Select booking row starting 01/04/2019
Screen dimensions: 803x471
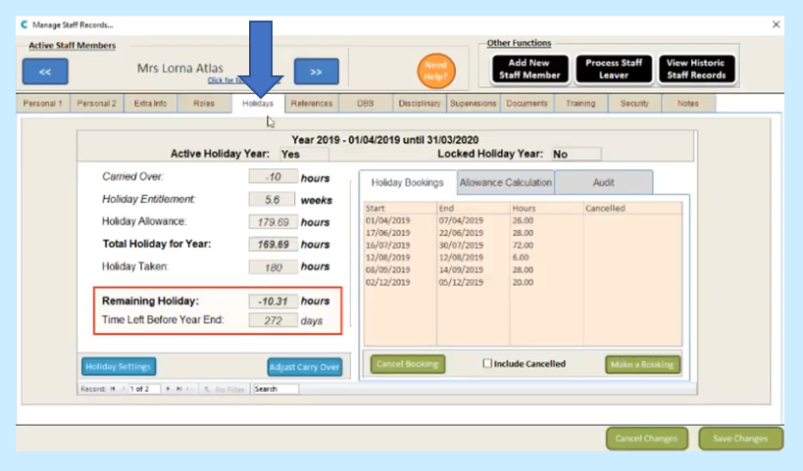(523, 220)
